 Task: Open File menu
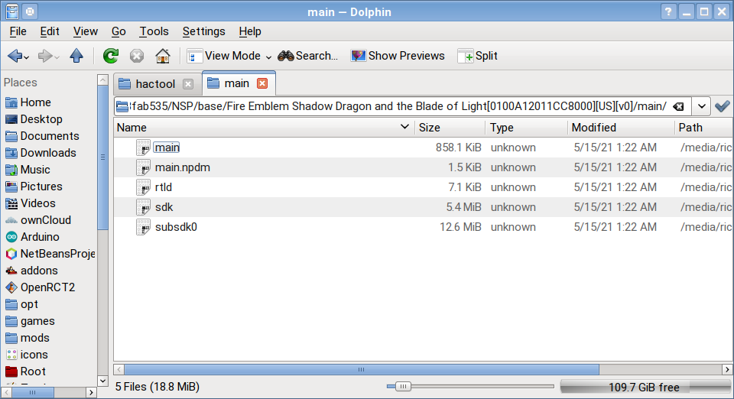coord(18,31)
